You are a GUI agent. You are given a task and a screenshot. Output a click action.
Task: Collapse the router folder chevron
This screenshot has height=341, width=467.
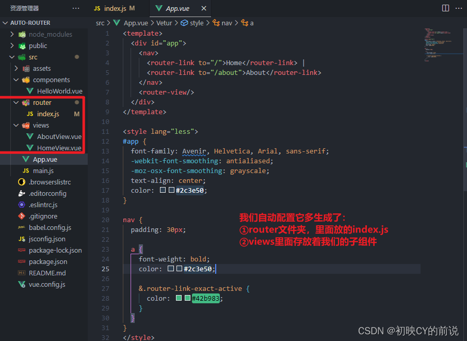tap(16, 102)
